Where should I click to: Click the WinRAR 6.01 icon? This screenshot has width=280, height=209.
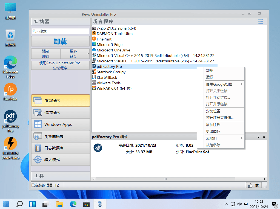tap(94, 88)
